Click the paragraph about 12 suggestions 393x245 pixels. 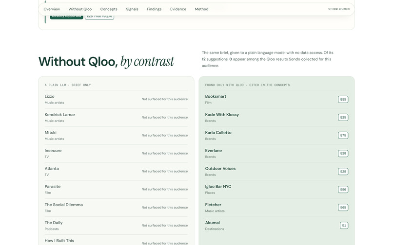pyautogui.click(x=268, y=59)
